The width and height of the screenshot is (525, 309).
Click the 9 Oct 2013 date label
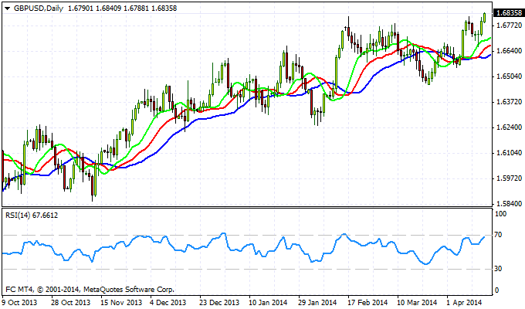click(x=20, y=303)
